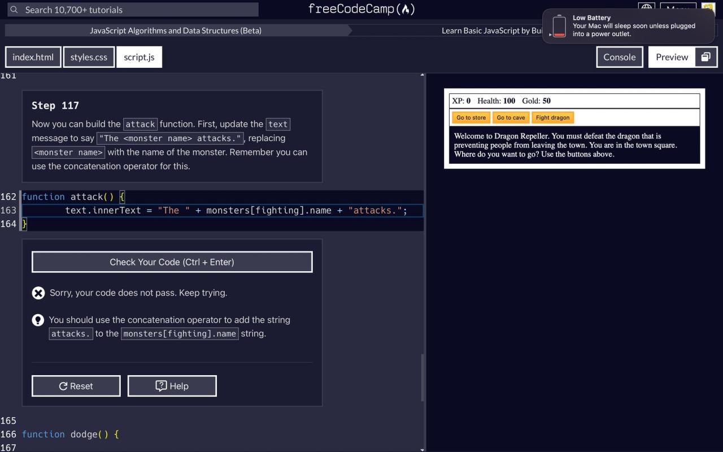
Task: Click the X error icon beside the failure message
Action: [x=38, y=293]
